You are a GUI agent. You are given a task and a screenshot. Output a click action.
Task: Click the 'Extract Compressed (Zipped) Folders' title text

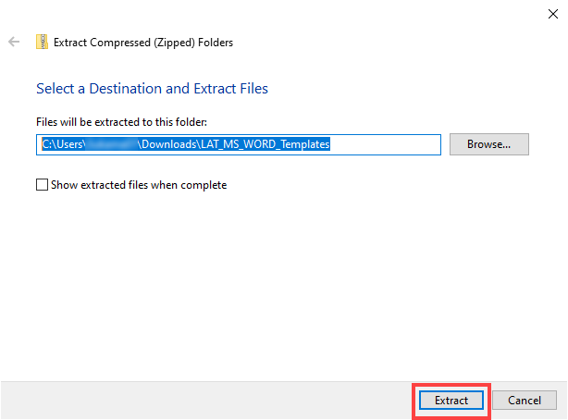(x=143, y=42)
